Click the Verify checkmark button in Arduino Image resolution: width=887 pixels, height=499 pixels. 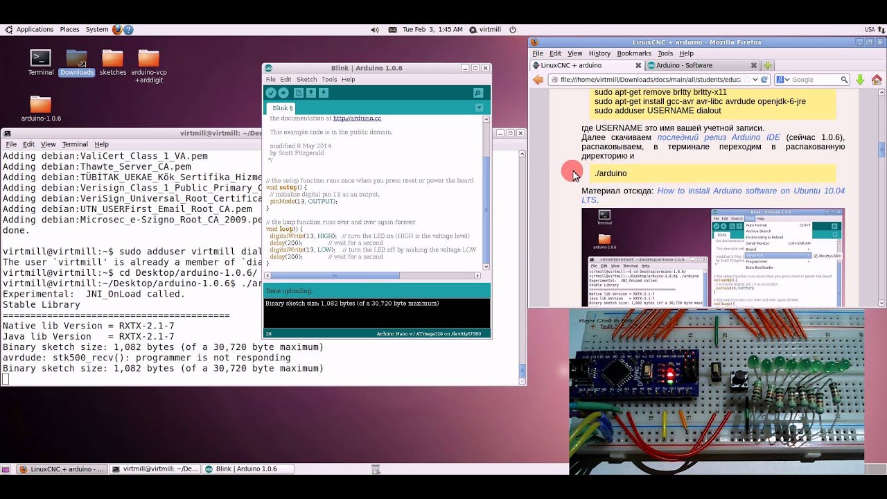[271, 93]
